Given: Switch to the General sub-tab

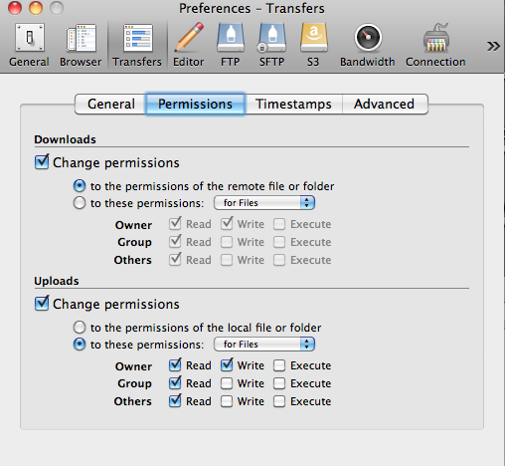Looking at the screenshot, I should tap(110, 105).
